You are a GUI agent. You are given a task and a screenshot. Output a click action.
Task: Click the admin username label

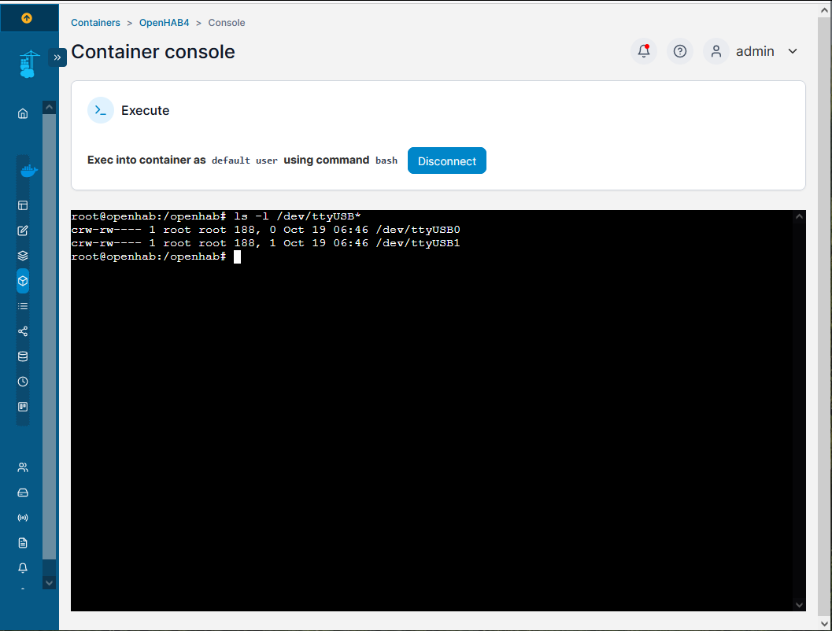[x=755, y=51]
